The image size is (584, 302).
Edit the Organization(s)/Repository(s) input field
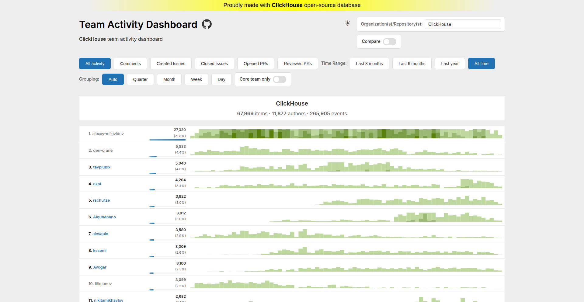click(x=463, y=24)
